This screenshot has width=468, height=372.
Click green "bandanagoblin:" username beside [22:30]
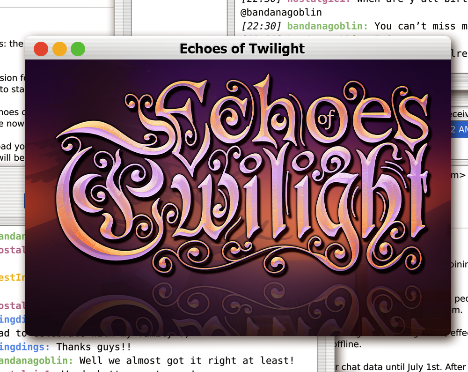(328, 26)
